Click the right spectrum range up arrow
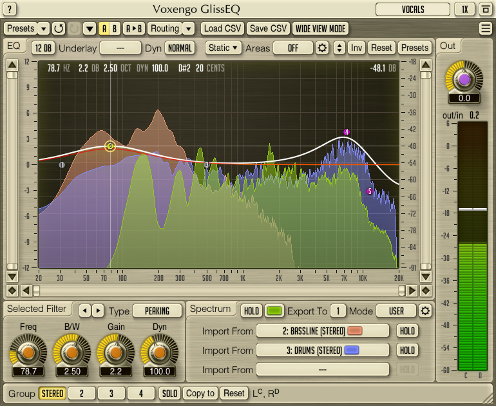 [x=426, y=66]
